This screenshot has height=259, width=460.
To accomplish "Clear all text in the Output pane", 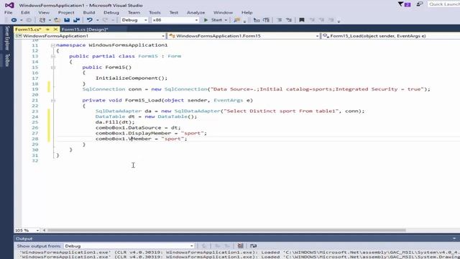I will click(x=240, y=246).
